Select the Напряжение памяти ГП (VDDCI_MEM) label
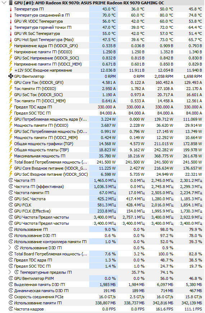 48,64
